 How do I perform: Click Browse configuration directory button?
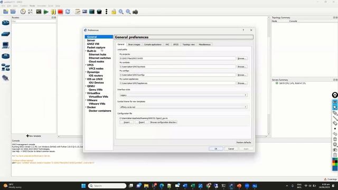(163, 122)
